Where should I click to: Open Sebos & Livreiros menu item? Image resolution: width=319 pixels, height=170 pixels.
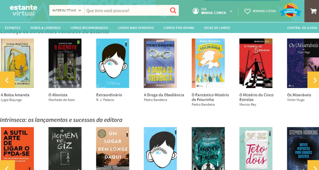[45, 28]
